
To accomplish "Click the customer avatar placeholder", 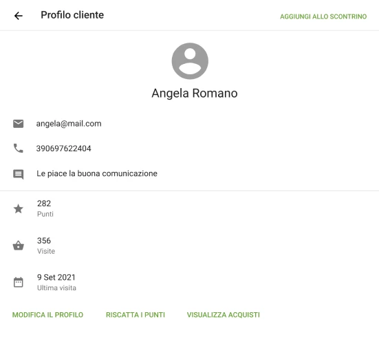I will coord(190,61).
